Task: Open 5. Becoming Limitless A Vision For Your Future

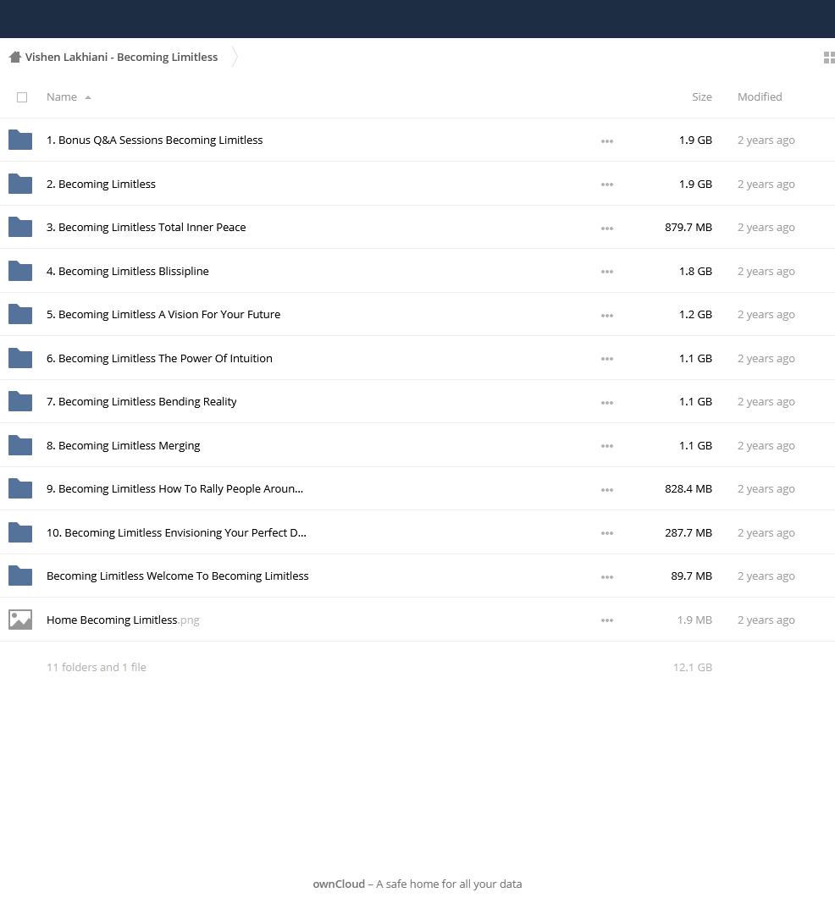Action: coord(163,314)
